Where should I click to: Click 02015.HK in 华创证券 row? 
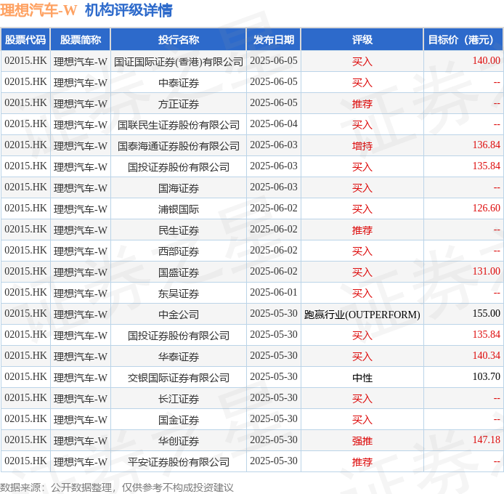(x=25, y=440)
